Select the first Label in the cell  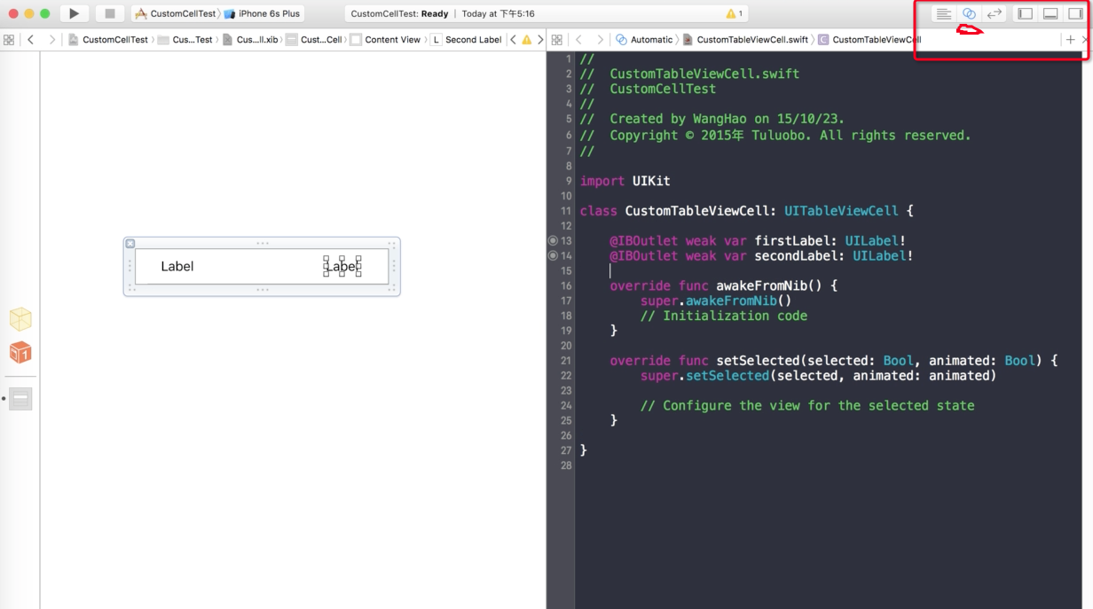(x=177, y=266)
